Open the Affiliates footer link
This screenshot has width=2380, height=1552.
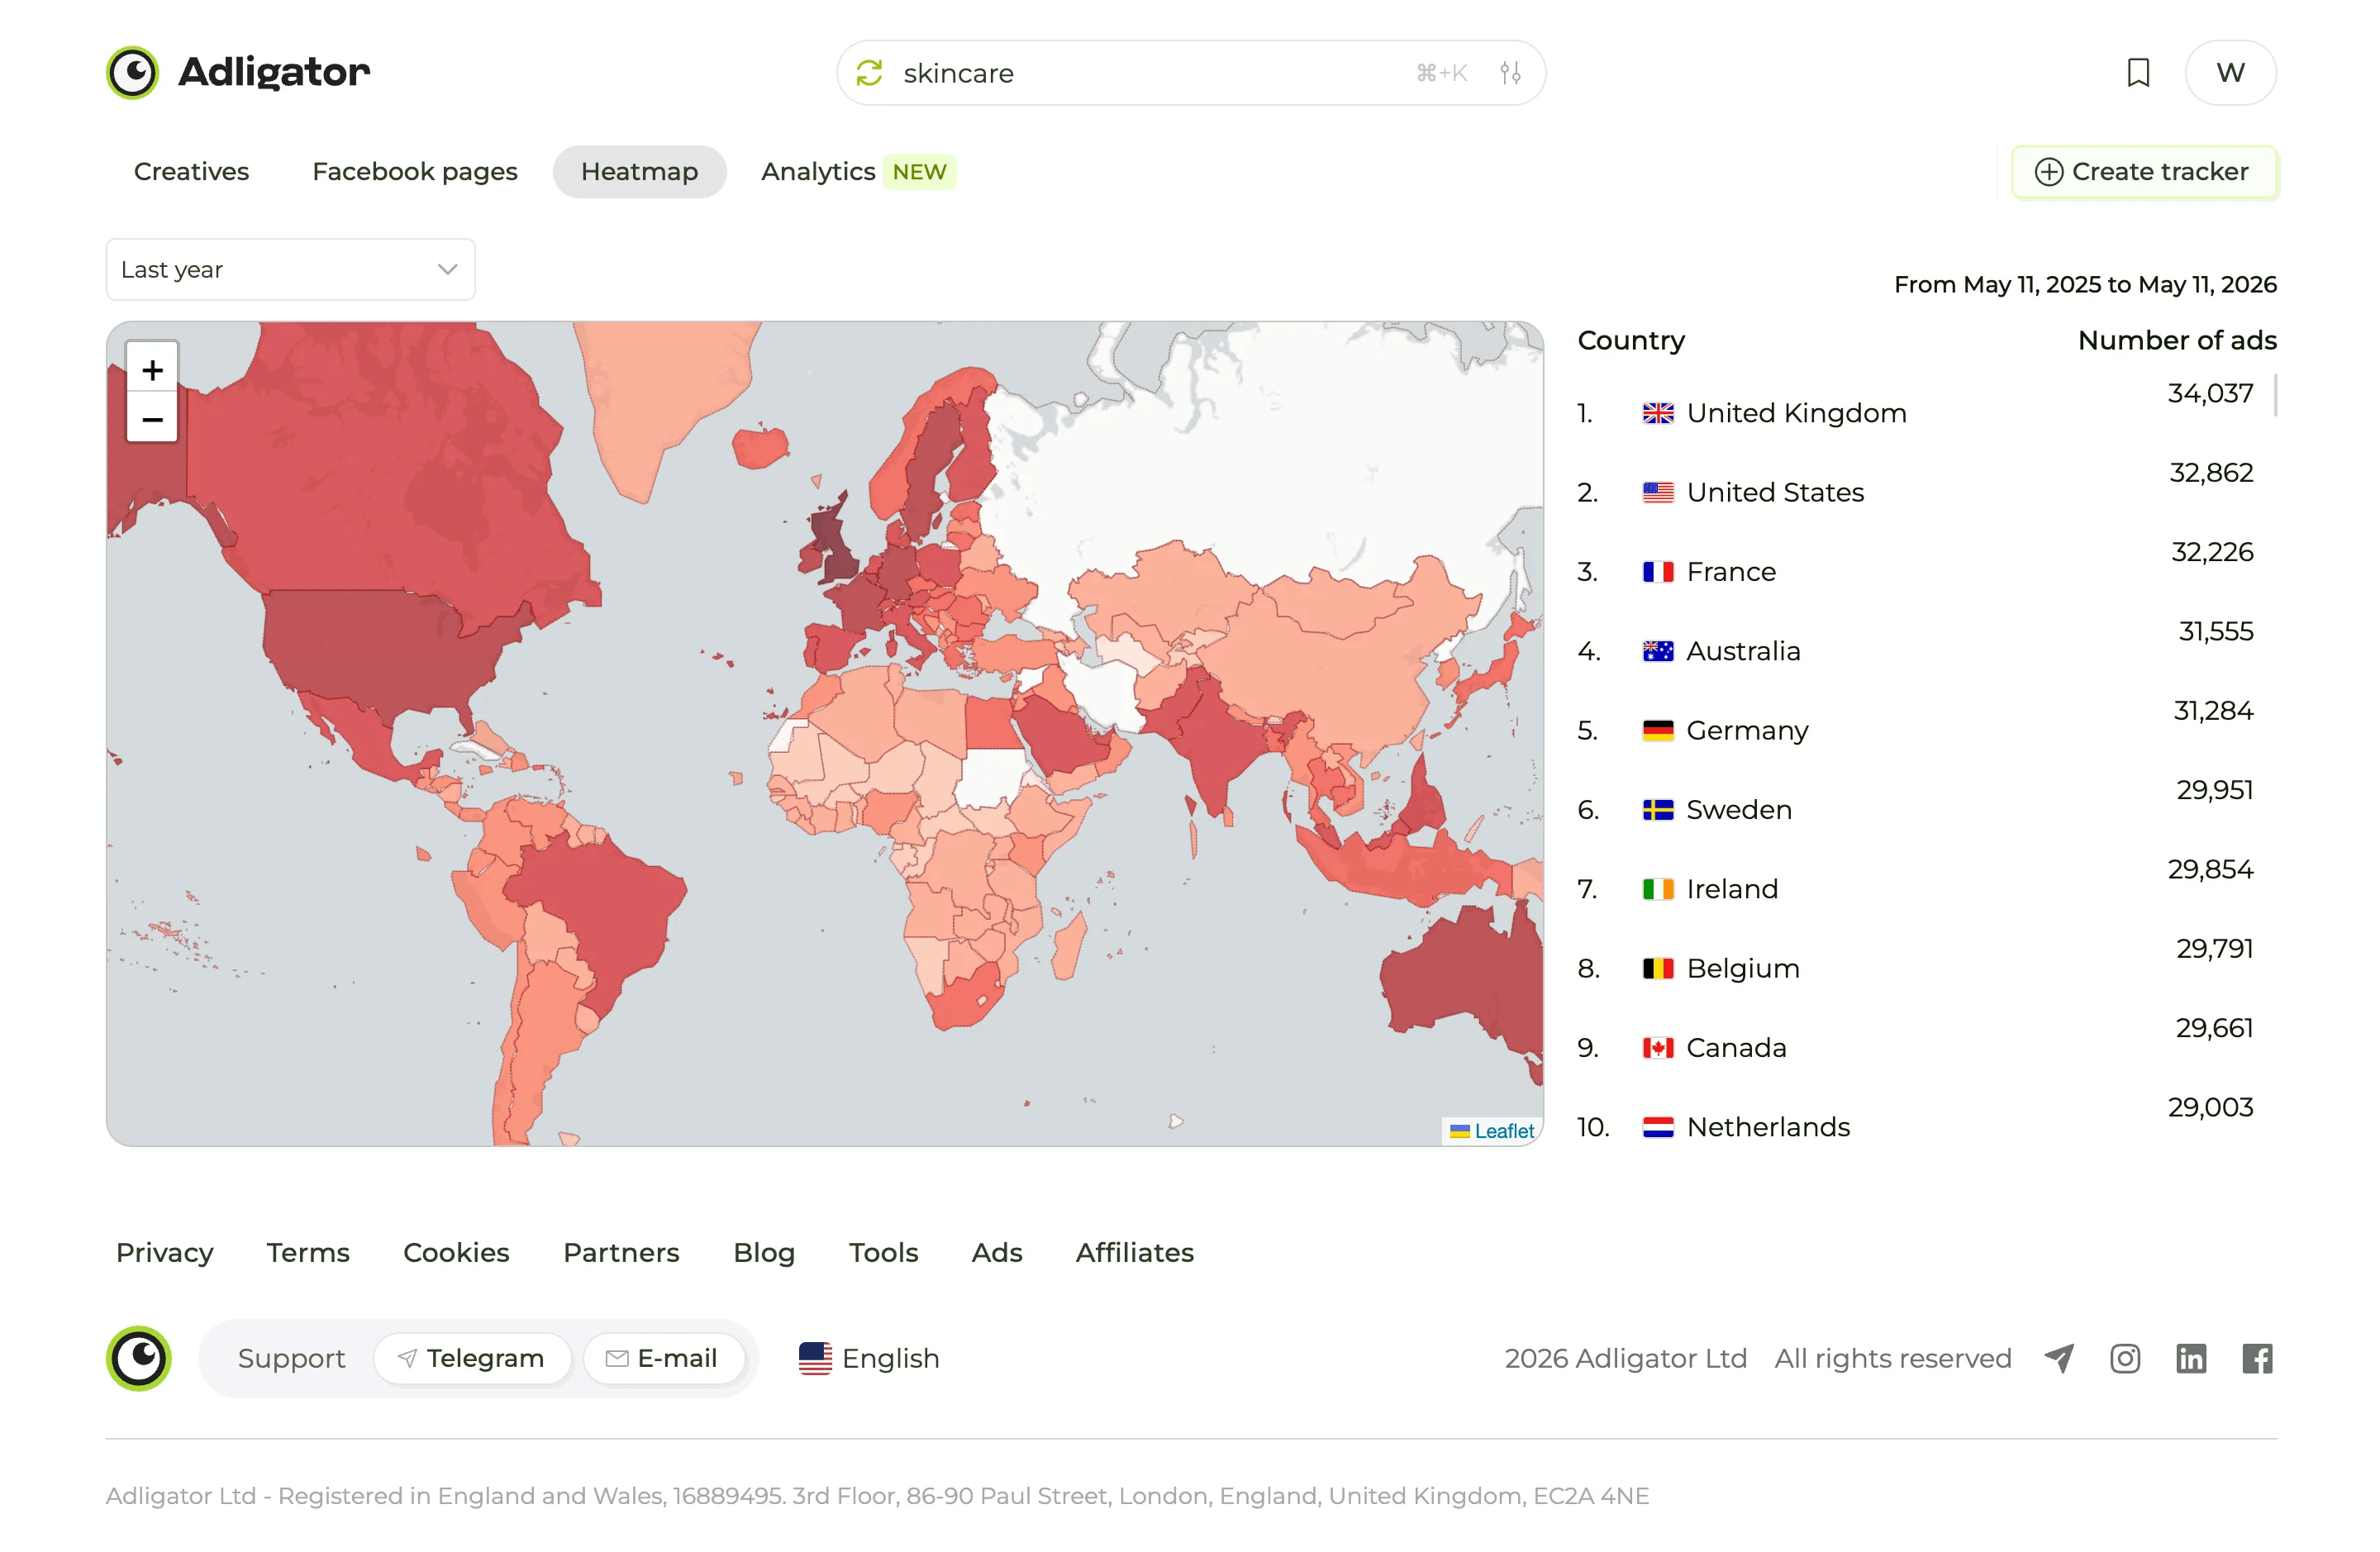pos(1134,1252)
